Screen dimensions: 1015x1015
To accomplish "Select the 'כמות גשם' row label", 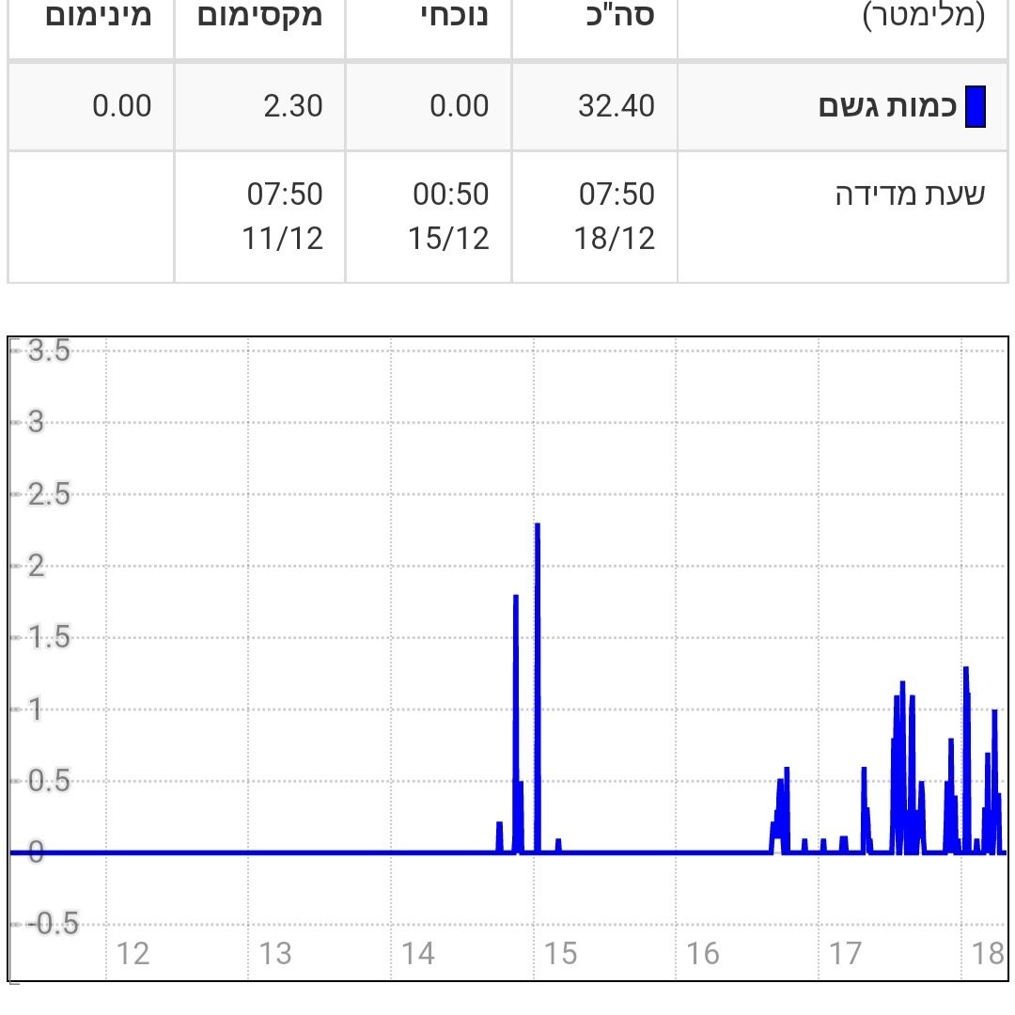I will pos(888,106).
